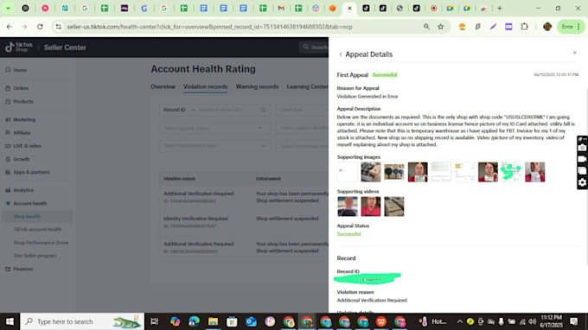The width and height of the screenshot is (588, 330).
Task: Click the browser Error button
Action: pyautogui.click(x=571, y=27)
